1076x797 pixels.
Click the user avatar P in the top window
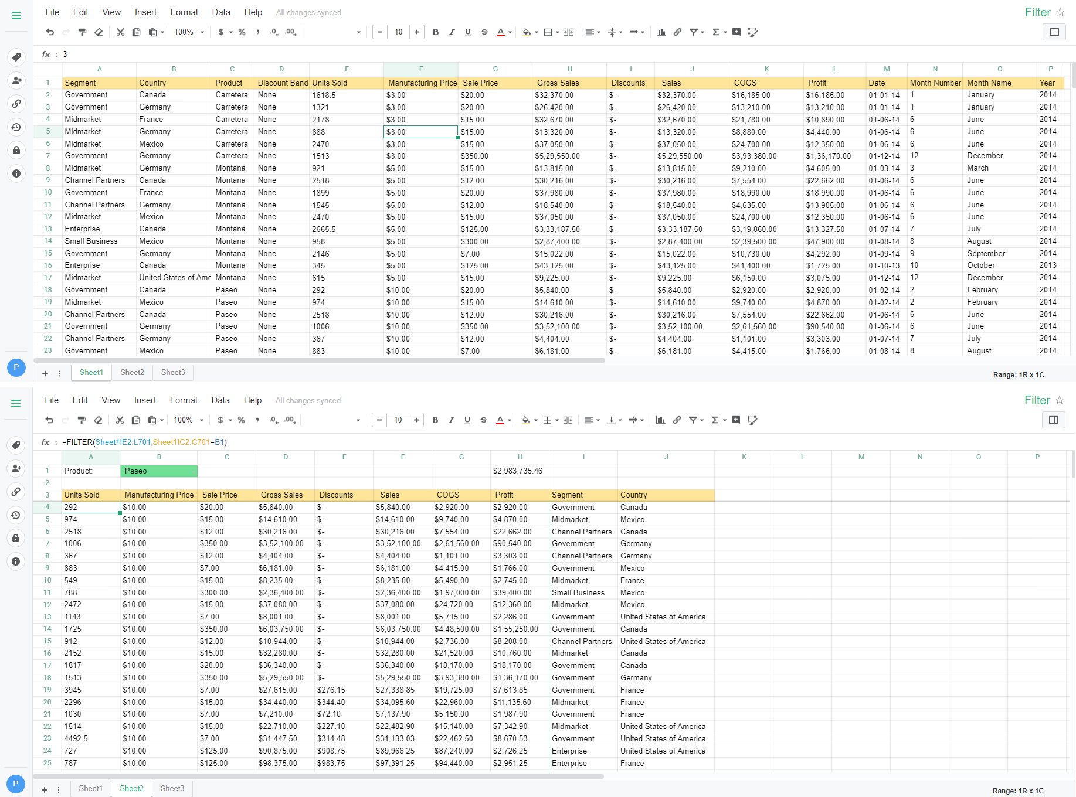click(x=16, y=367)
